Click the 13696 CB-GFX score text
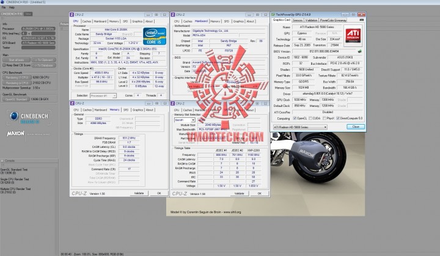This screenshot has width=440, height=256. 40,99
